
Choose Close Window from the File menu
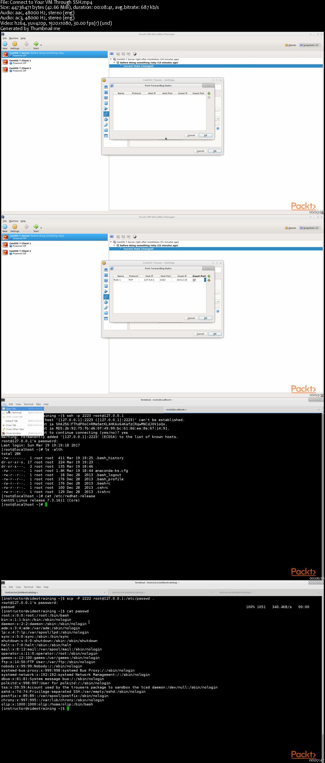coord(22,433)
